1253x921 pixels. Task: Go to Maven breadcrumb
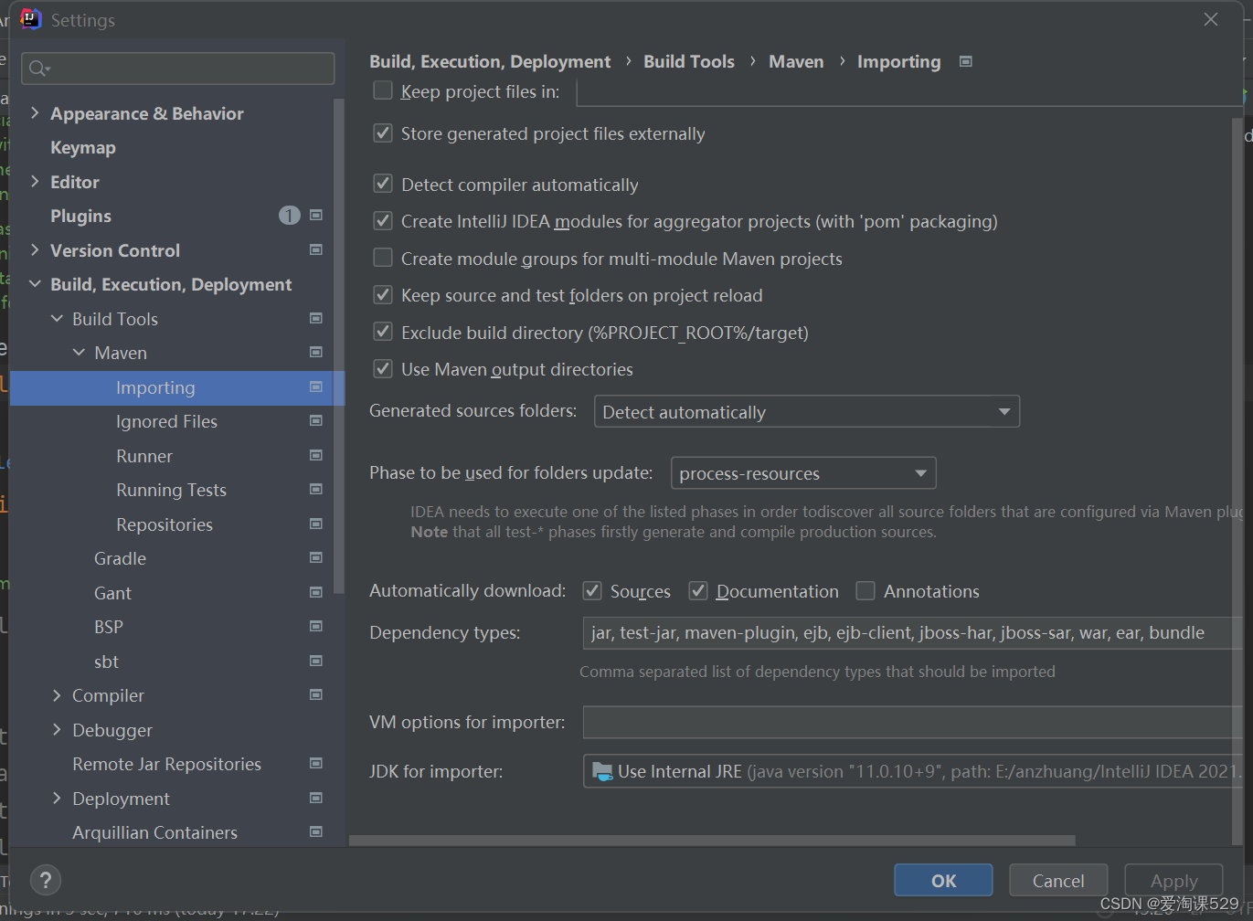click(x=796, y=61)
